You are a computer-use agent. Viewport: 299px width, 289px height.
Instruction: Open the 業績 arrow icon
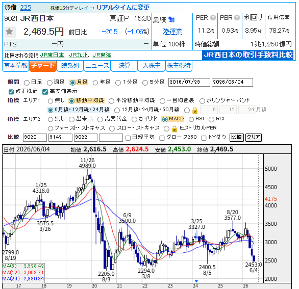(171, 19)
